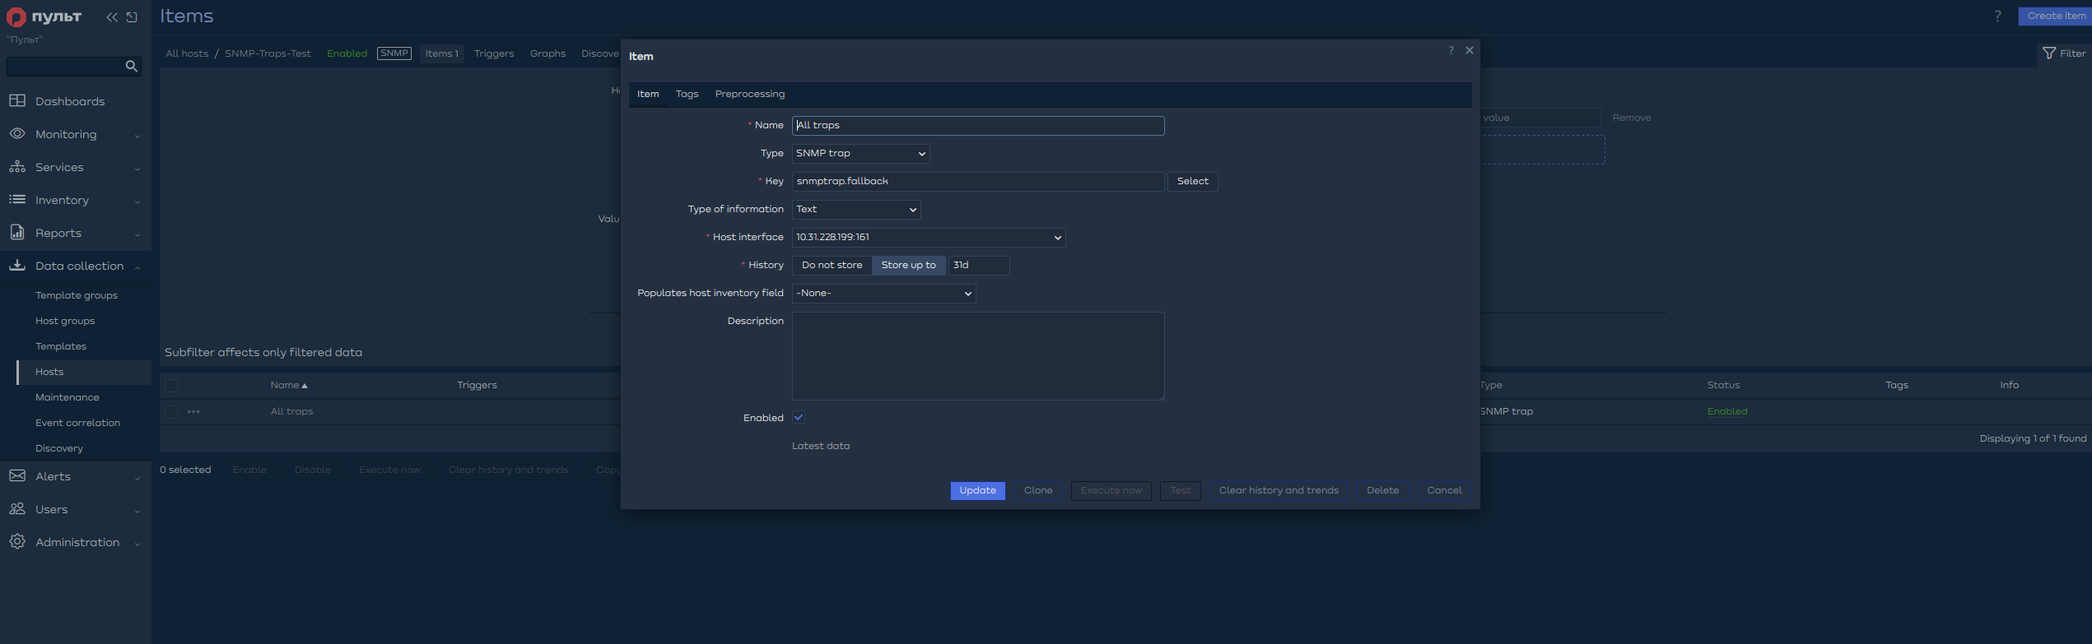Click the Update button
The height and width of the screenshot is (644, 2092).
977,490
